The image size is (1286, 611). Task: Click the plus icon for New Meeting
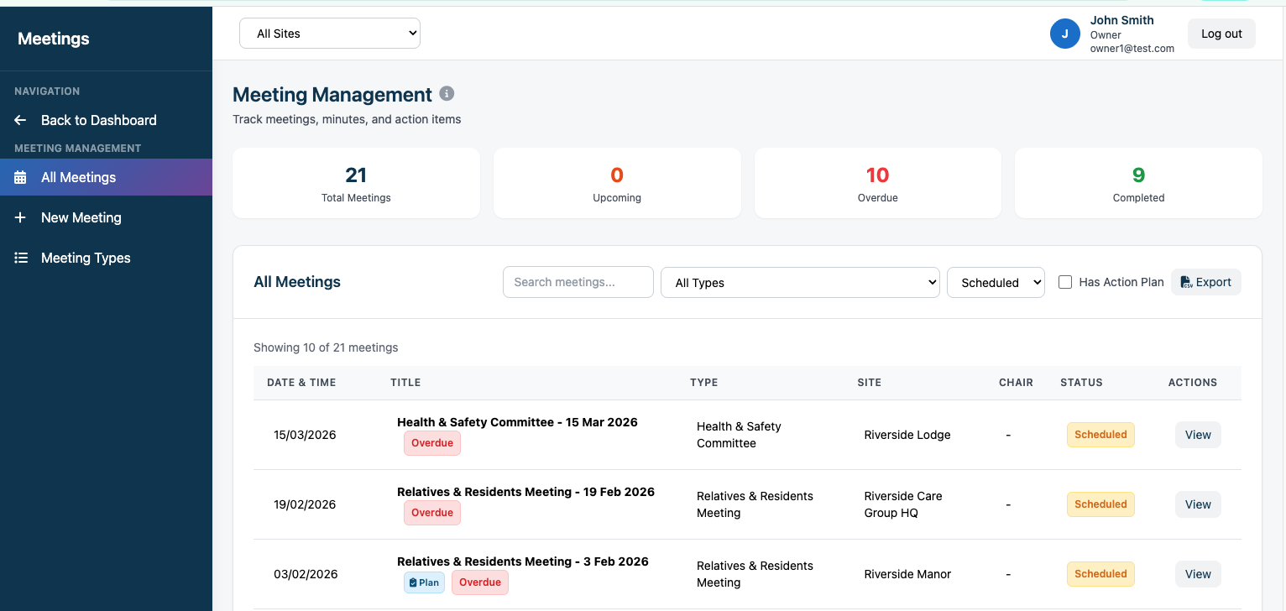coord(21,217)
